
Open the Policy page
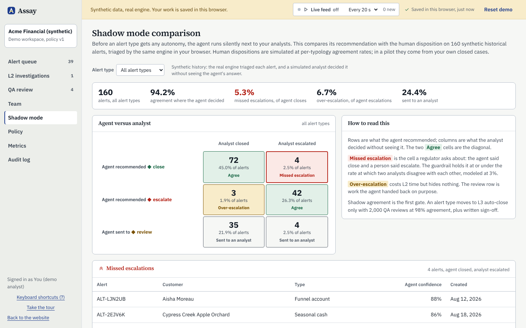pos(41,132)
